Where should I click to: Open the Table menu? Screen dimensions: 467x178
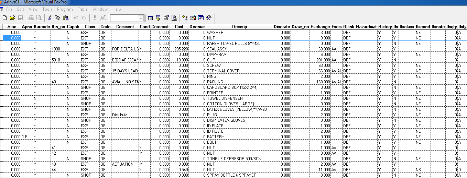pos(83,9)
